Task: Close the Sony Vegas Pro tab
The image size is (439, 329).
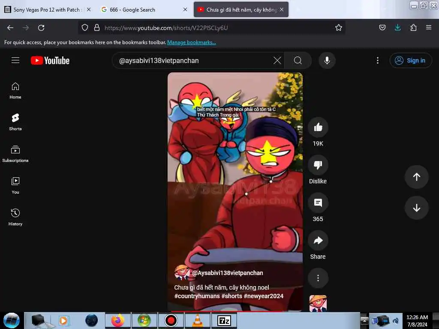Action: click(x=89, y=9)
